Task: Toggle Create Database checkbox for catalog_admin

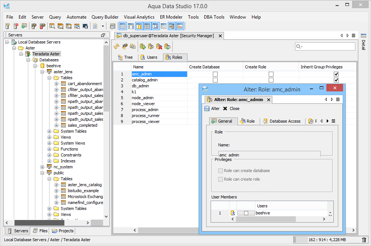Action: tap(215, 80)
